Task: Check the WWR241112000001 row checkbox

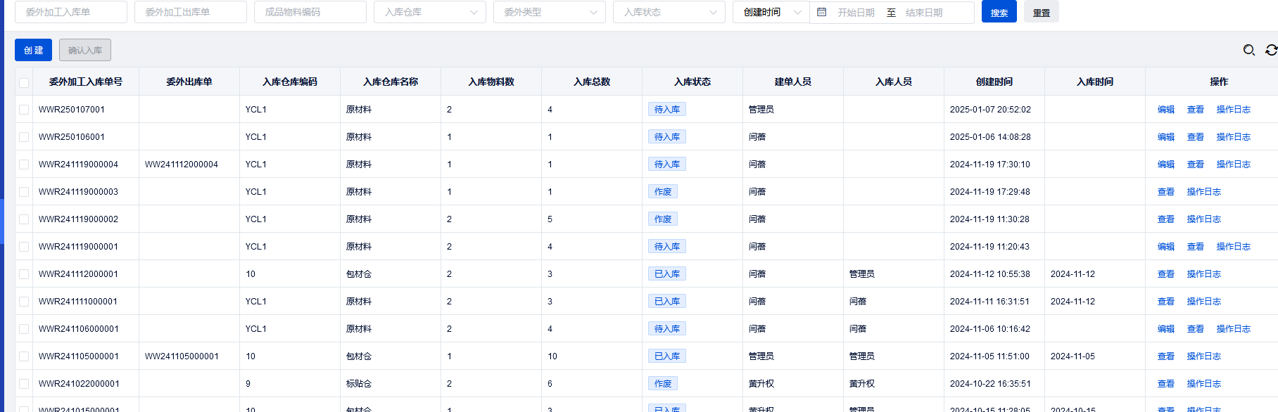Action: [x=24, y=274]
